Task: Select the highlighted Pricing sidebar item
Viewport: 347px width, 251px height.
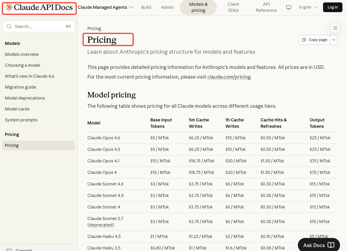Action: 39,145
